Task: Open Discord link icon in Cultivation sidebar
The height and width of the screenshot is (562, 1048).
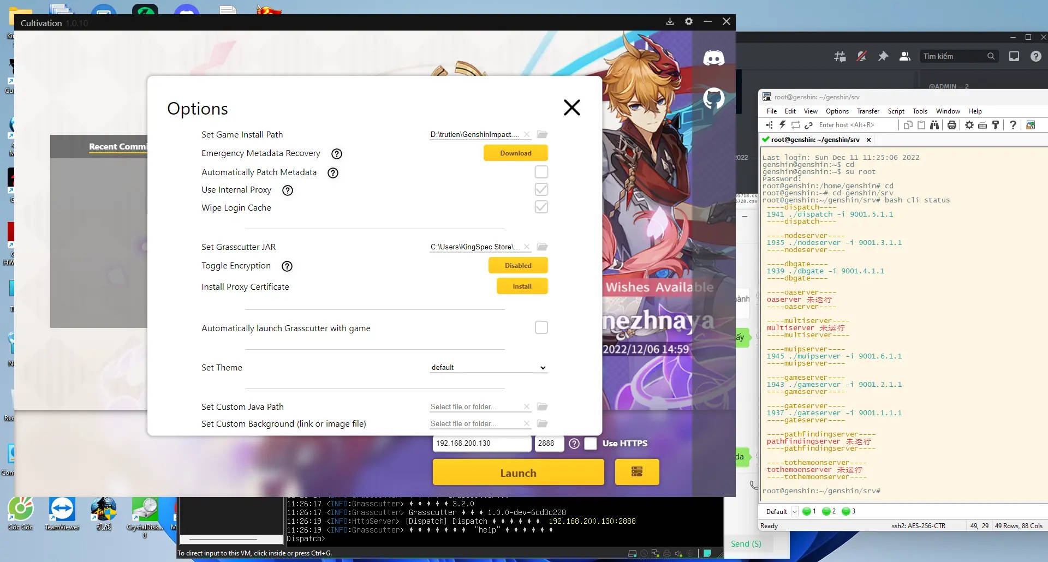Action: [x=713, y=58]
